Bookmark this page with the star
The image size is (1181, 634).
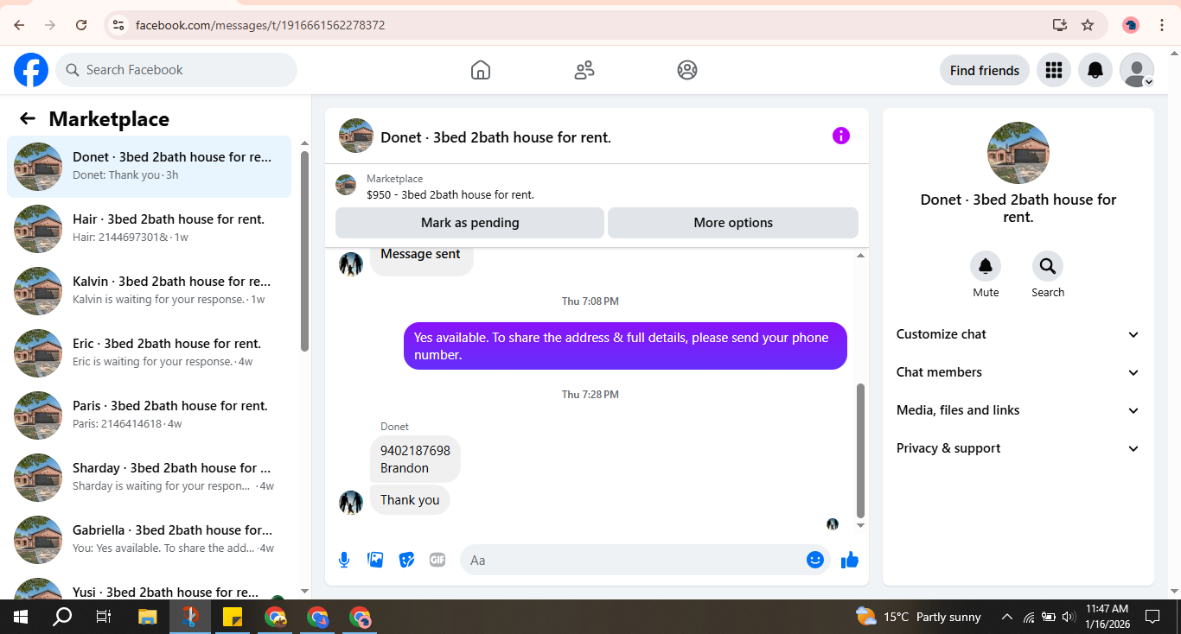pyautogui.click(x=1088, y=25)
